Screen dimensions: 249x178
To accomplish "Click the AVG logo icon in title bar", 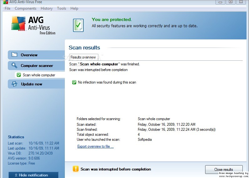I will [6, 2].
